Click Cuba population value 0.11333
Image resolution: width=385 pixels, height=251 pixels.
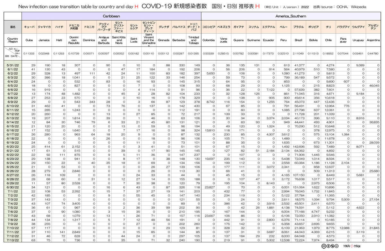(29, 53)
